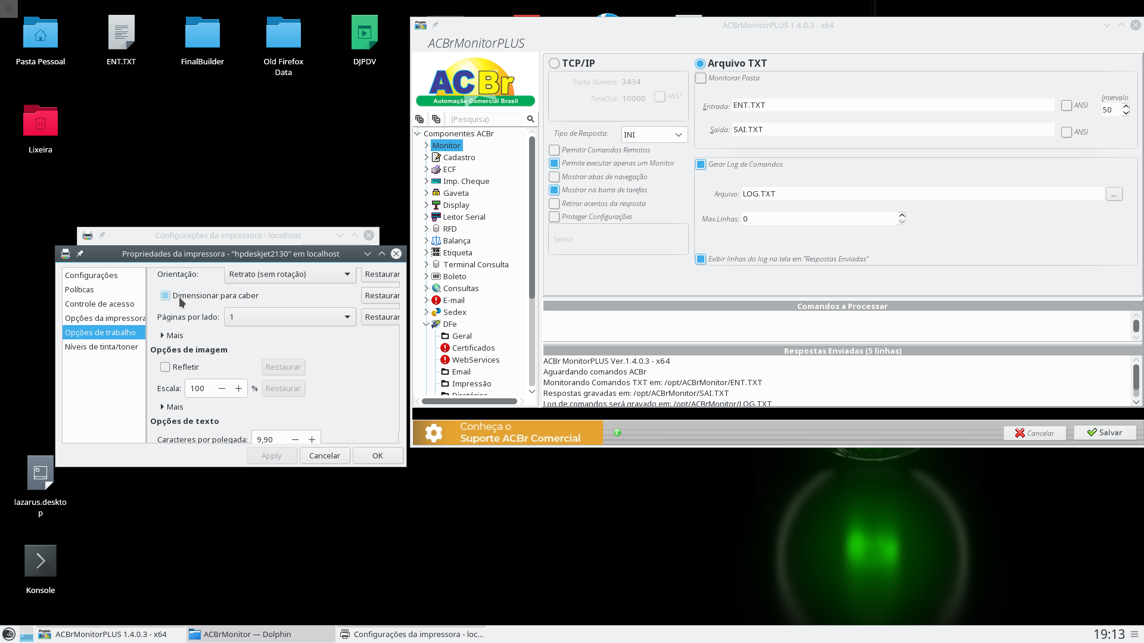Select the Consultas globe icon
Image resolution: width=1144 pixels, height=643 pixels.
(436, 288)
